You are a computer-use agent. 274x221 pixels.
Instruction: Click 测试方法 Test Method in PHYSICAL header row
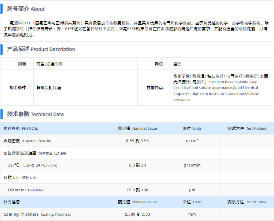[x=247, y=128]
